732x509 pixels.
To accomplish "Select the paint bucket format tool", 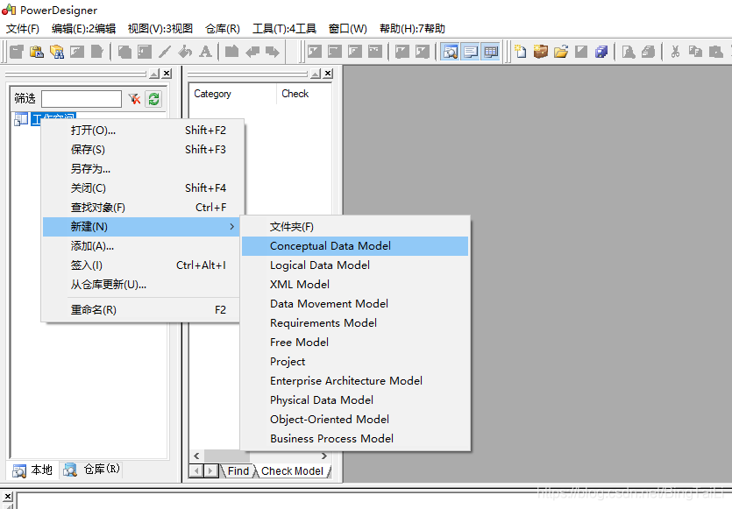I will (x=185, y=52).
